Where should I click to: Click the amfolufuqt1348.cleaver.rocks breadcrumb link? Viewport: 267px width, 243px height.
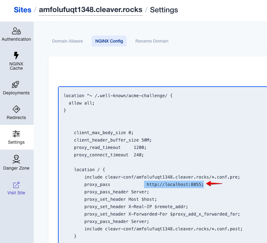90,10
